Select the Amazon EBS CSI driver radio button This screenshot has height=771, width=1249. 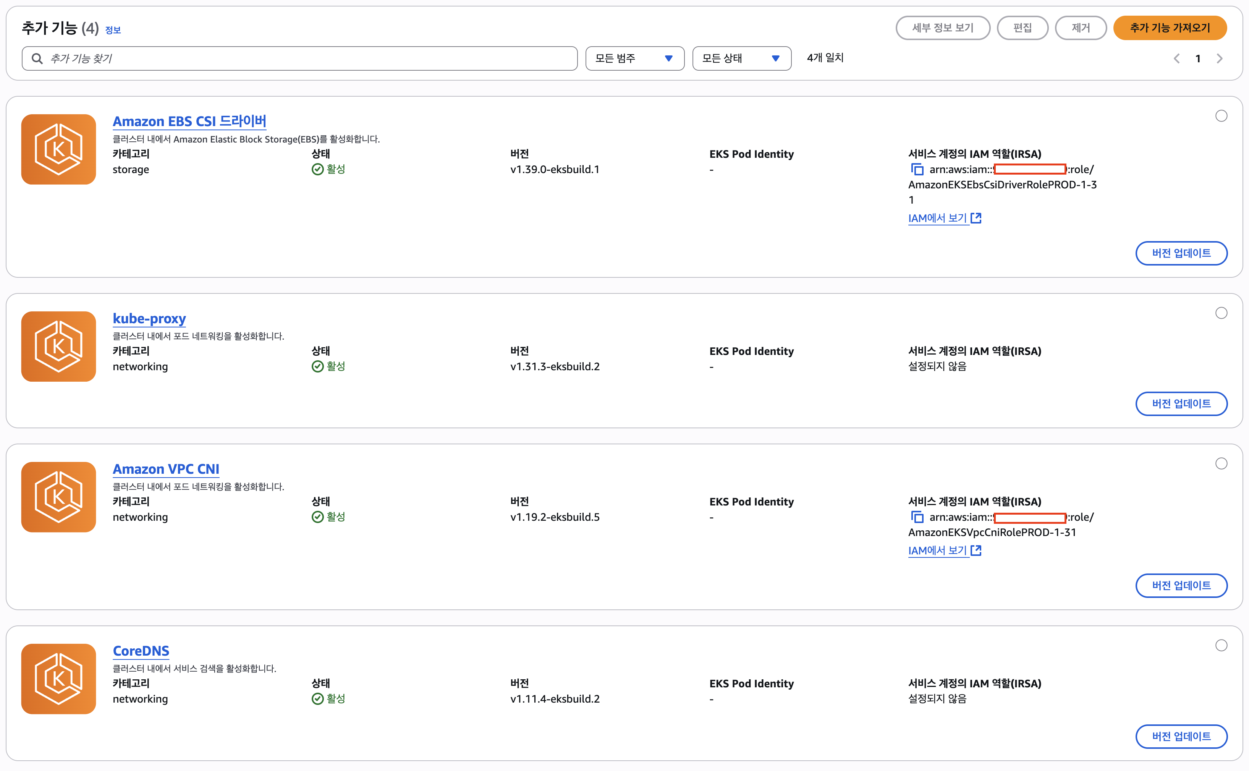pos(1221,116)
